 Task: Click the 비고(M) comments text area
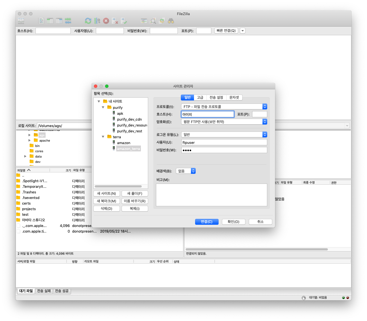[x=212, y=195]
